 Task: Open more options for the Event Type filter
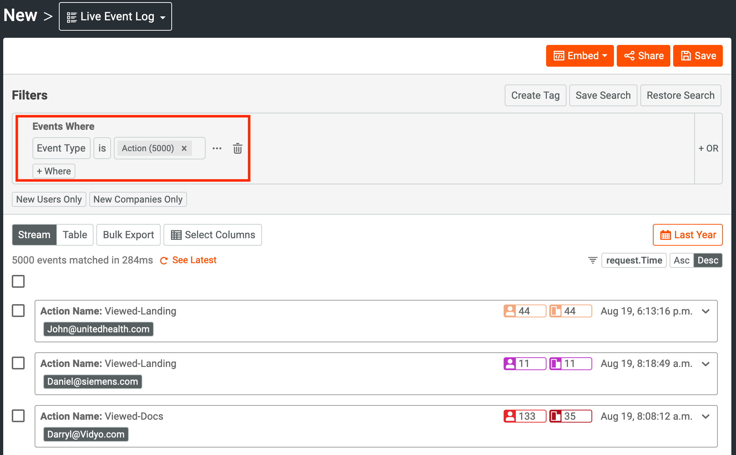point(217,148)
